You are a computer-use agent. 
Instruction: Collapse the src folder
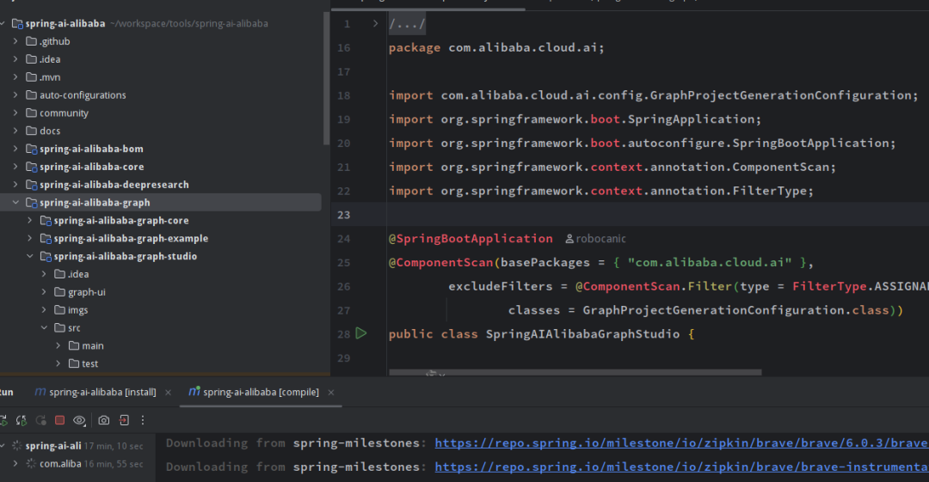[44, 327]
